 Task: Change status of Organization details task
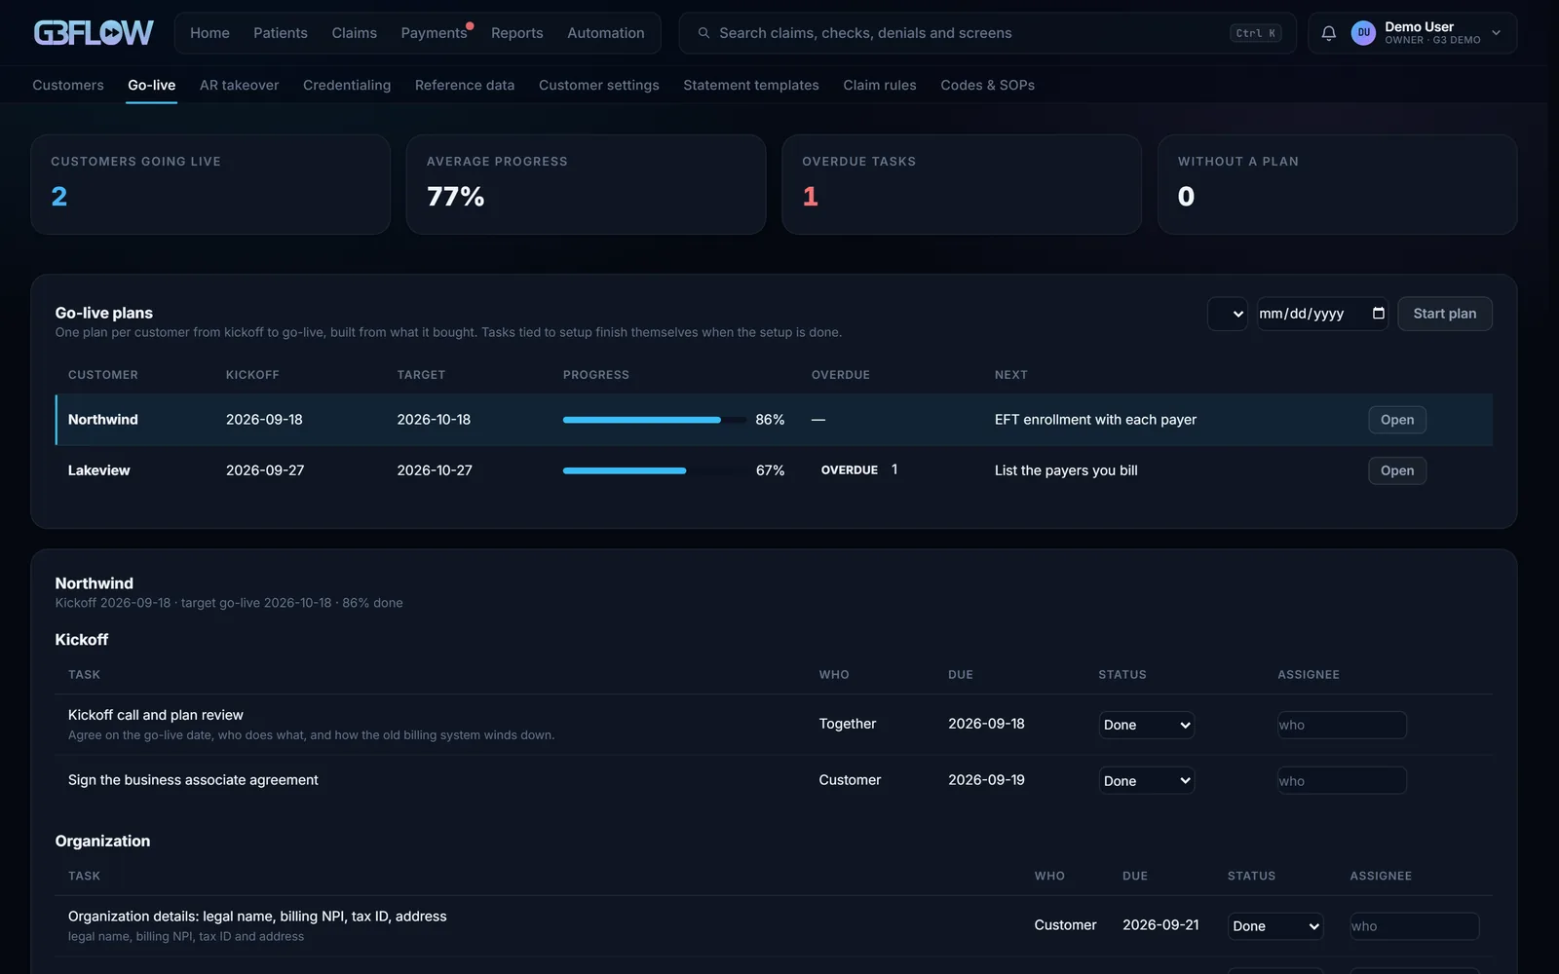tap(1275, 926)
